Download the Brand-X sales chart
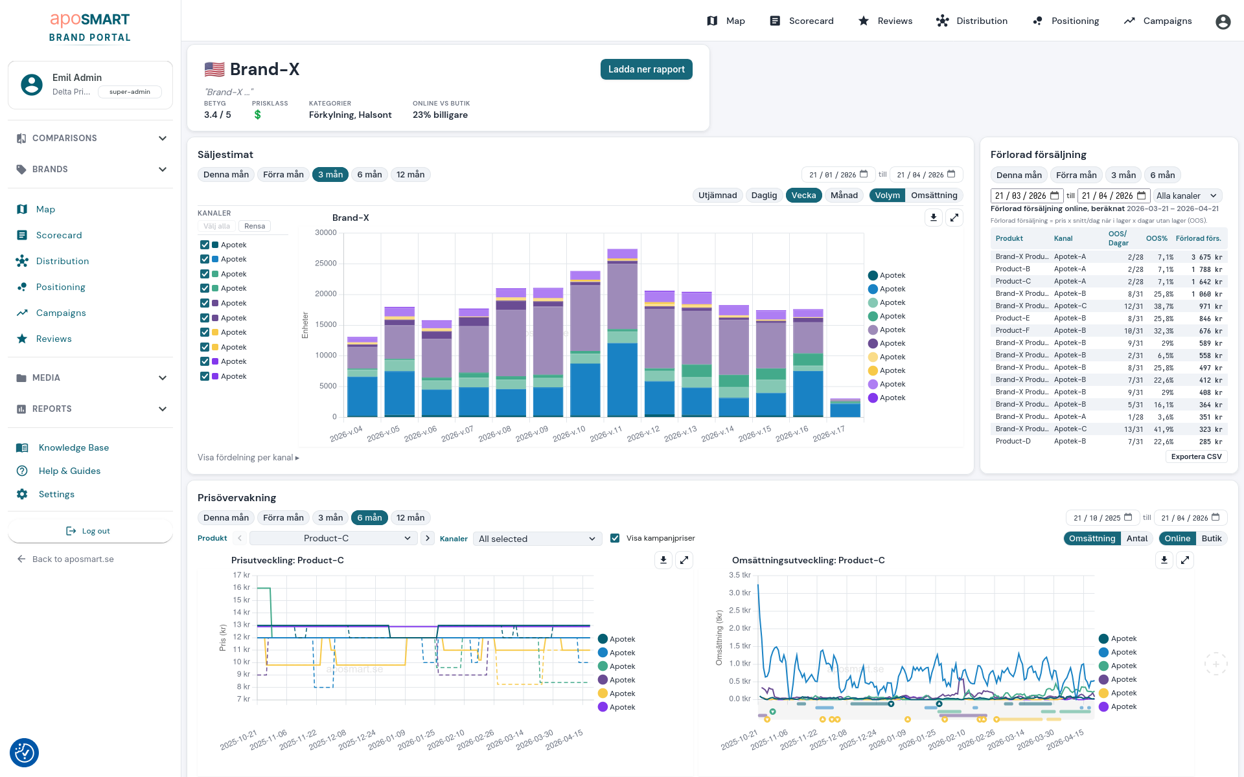The width and height of the screenshot is (1244, 777). click(934, 218)
